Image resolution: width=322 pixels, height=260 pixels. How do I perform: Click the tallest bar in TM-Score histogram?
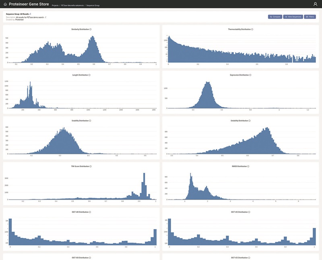pyautogui.click(x=144, y=186)
